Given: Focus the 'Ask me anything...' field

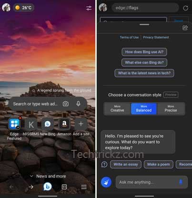Looking at the screenshot, I should (x=152, y=182).
